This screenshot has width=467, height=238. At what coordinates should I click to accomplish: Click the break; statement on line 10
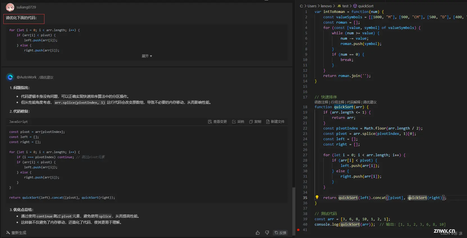(x=347, y=60)
